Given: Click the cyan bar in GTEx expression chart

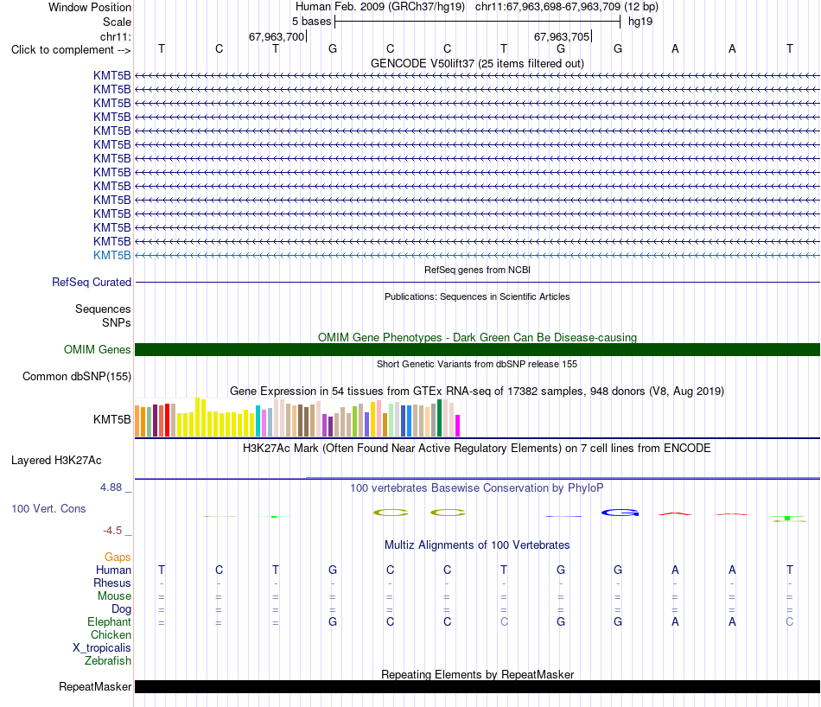Looking at the screenshot, I should click(258, 421).
